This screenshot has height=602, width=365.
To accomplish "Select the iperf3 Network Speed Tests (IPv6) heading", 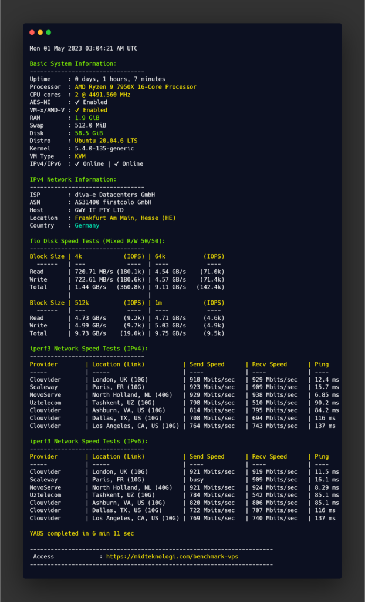I will click(89, 441).
